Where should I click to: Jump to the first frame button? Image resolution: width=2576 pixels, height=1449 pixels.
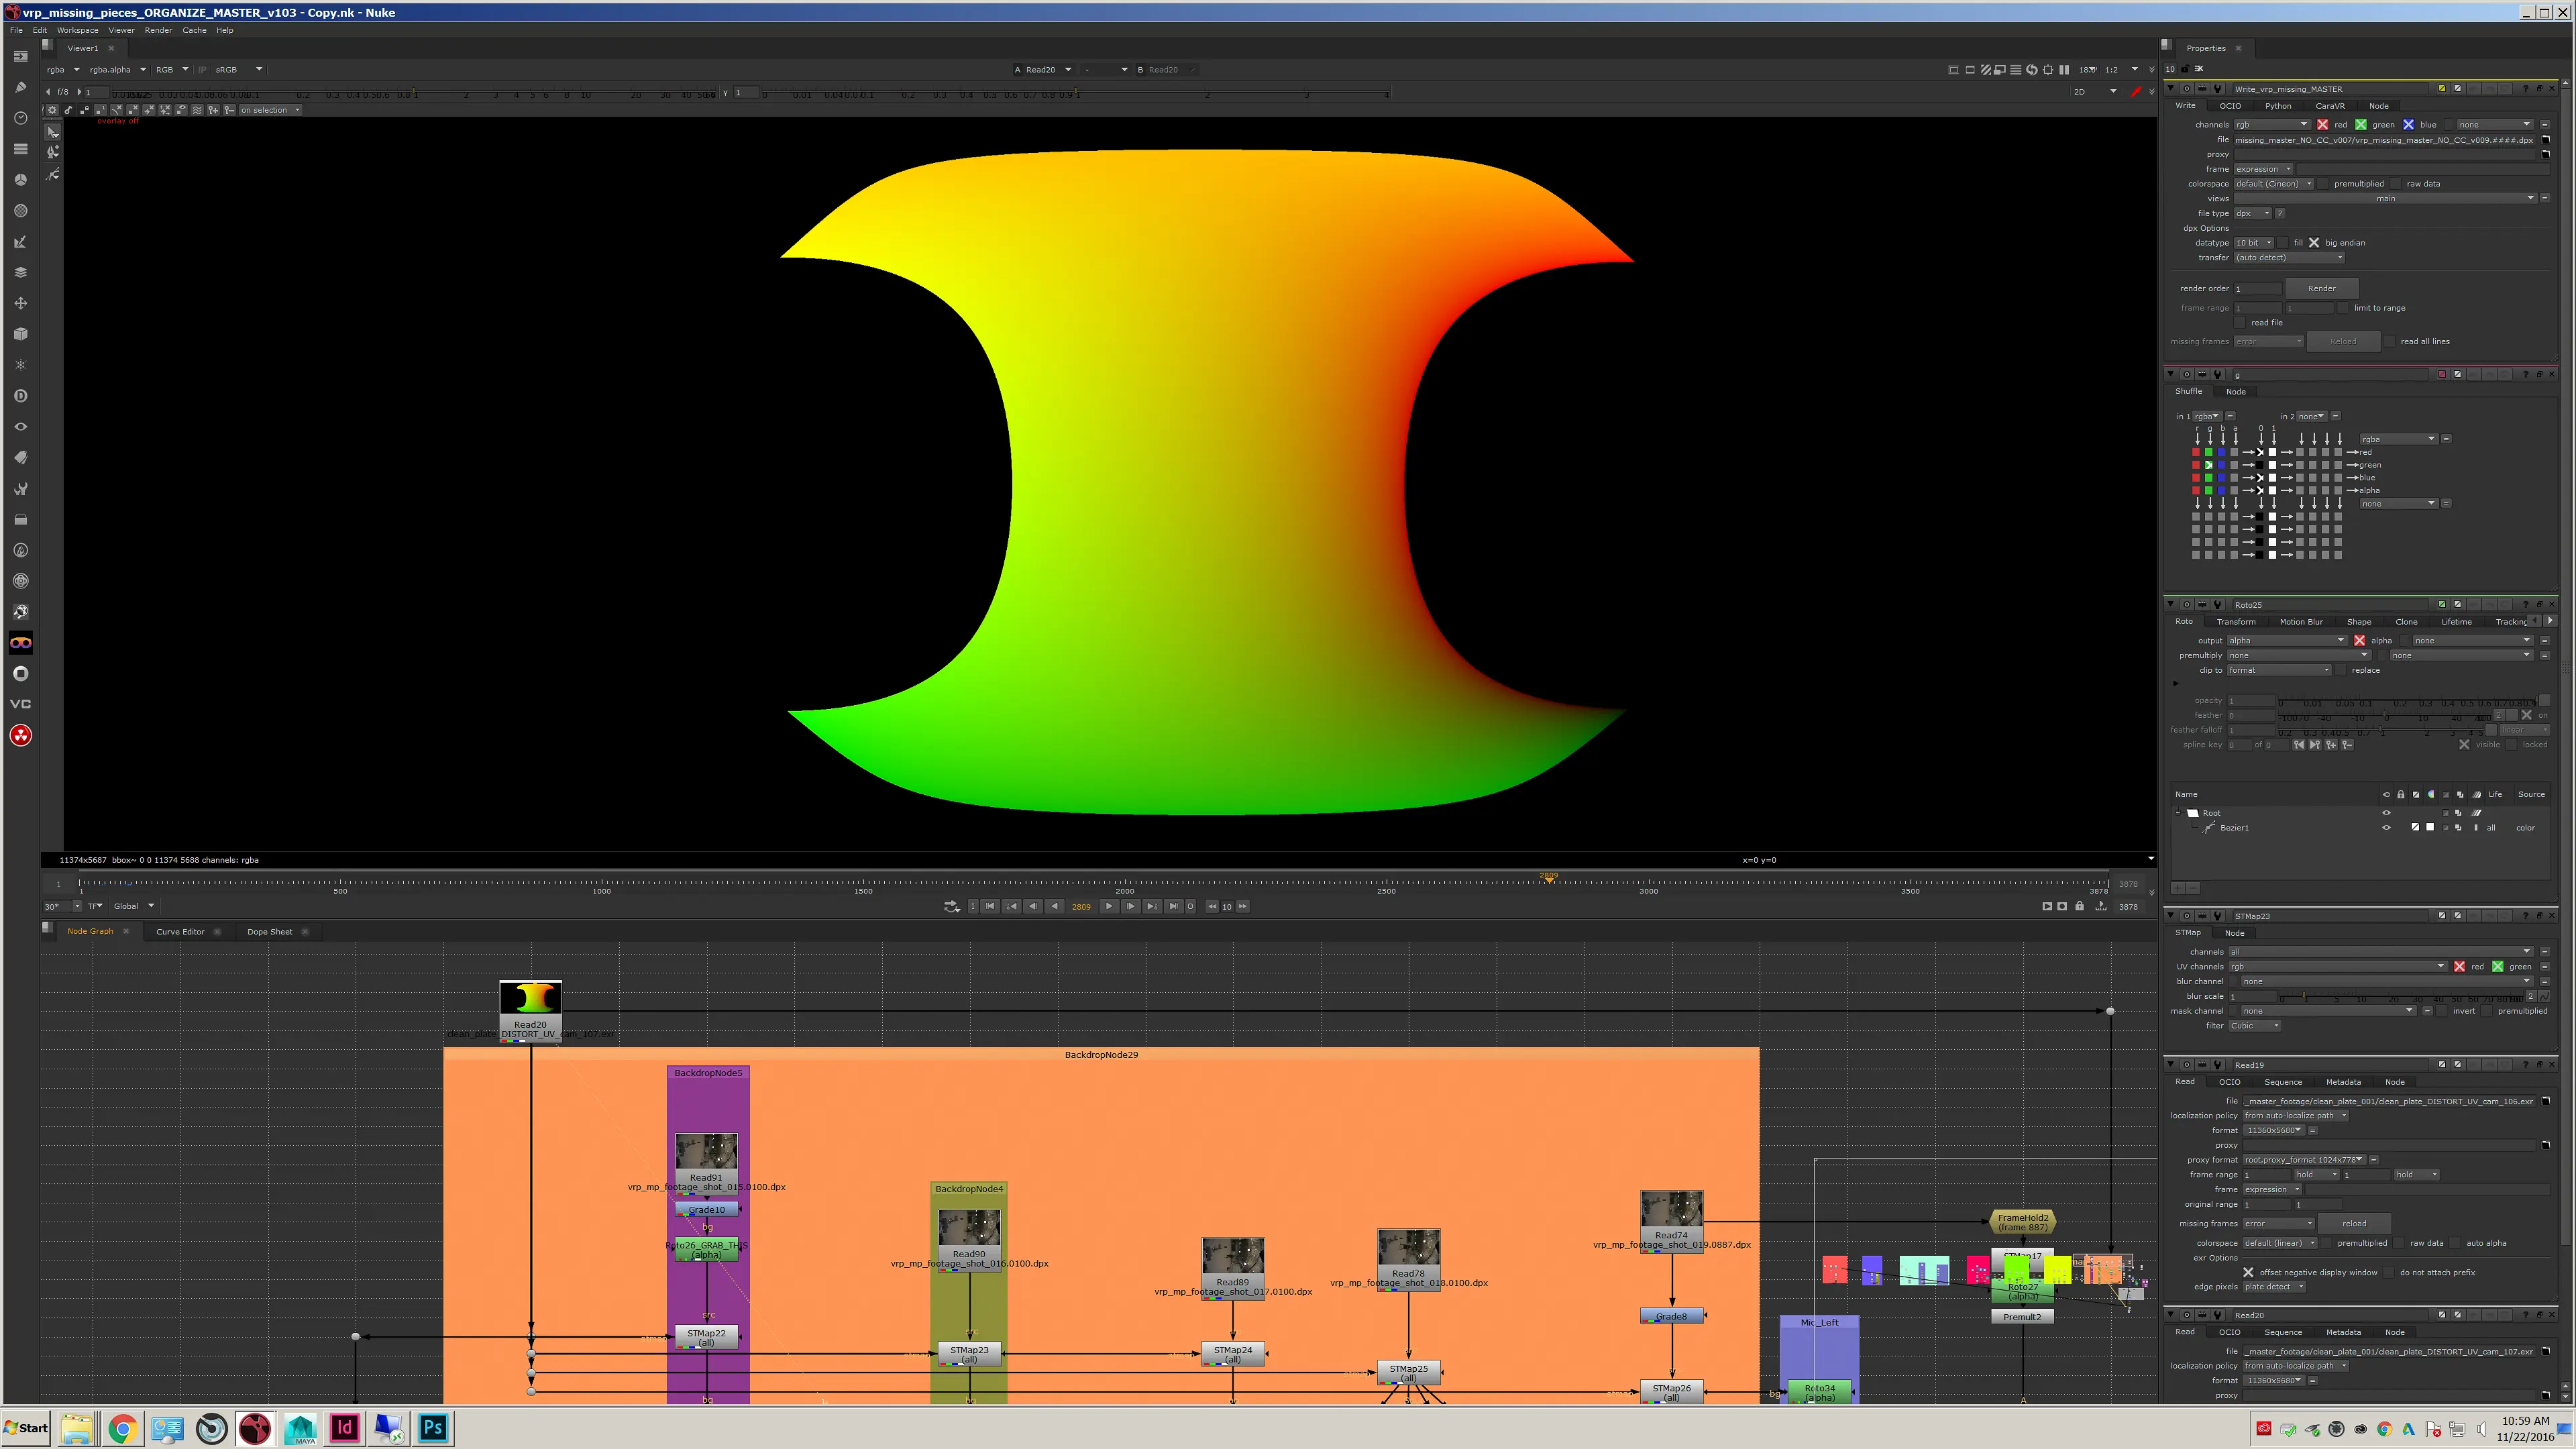point(990,906)
